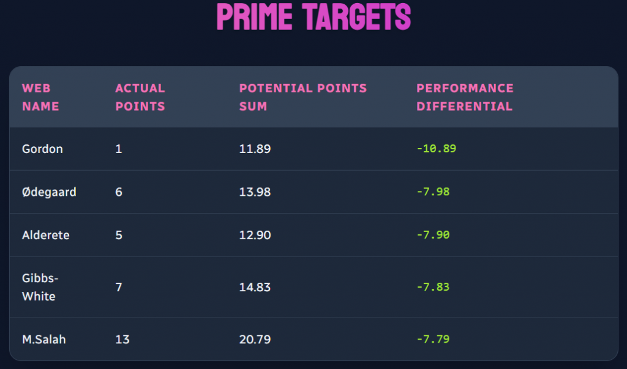
Task: Click Alderete's potential points 12.90
Action: click(255, 235)
